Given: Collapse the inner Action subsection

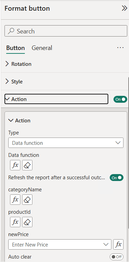Looking at the screenshot, I should 19,120.
